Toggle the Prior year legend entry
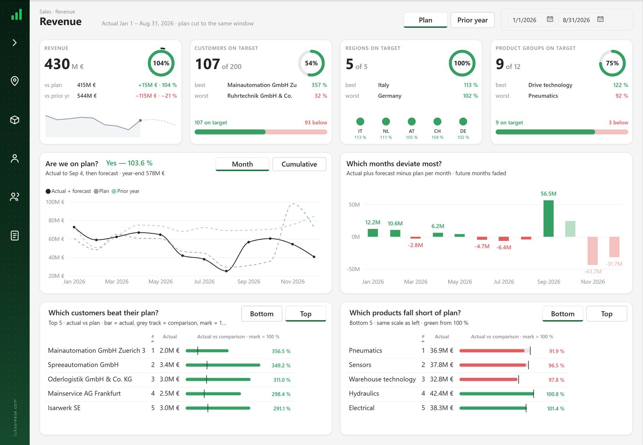Image resolution: width=643 pixels, height=445 pixels. [x=125, y=191]
